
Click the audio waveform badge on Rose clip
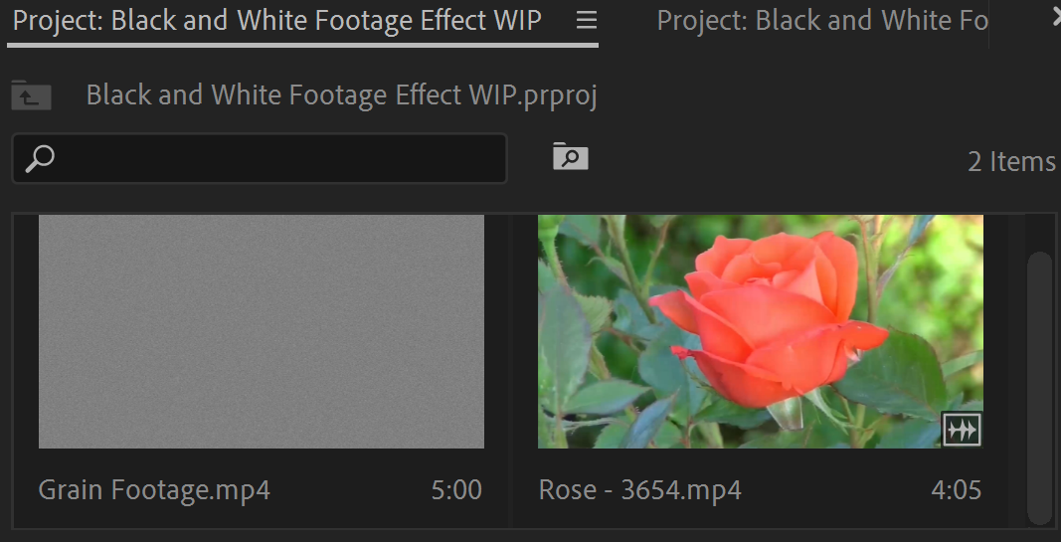962,429
